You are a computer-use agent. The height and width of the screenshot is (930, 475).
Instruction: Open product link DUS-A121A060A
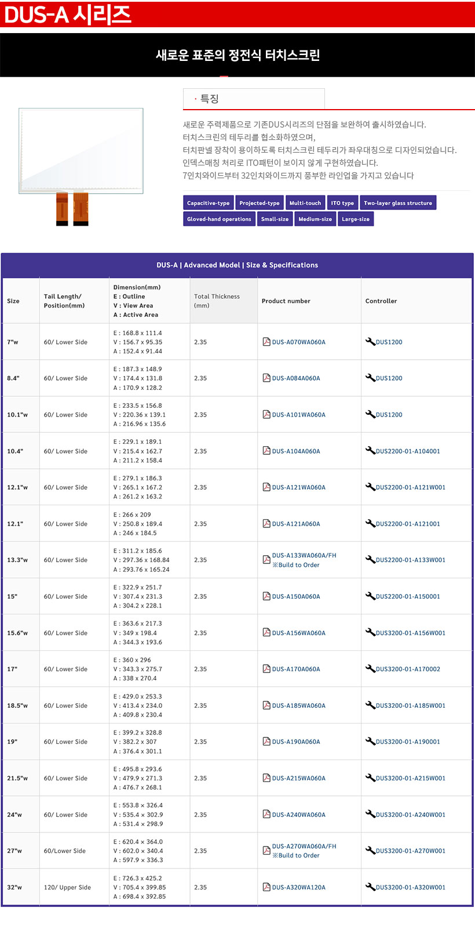pyautogui.click(x=296, y=524)
